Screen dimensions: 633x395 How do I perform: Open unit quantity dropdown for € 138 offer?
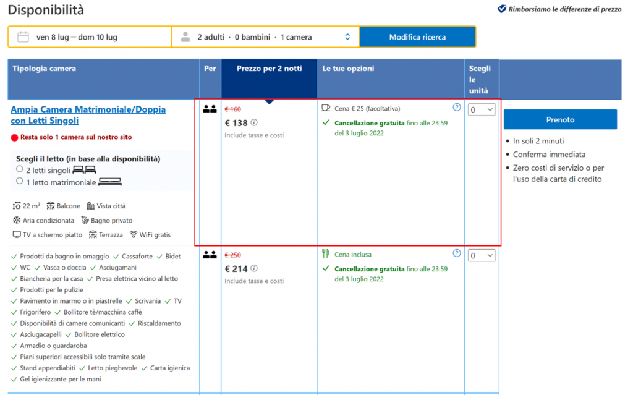(482, 110)
